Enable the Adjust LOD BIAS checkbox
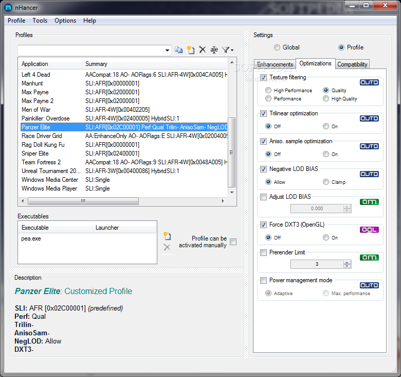401x377 pixels. tap(263, 197)
